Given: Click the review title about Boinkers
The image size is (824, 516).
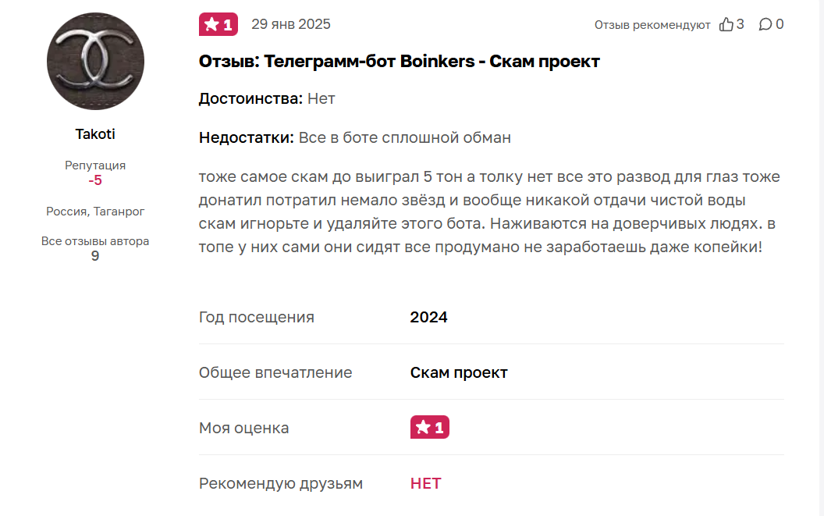Looking at the screenshot, I should (399, 61).
